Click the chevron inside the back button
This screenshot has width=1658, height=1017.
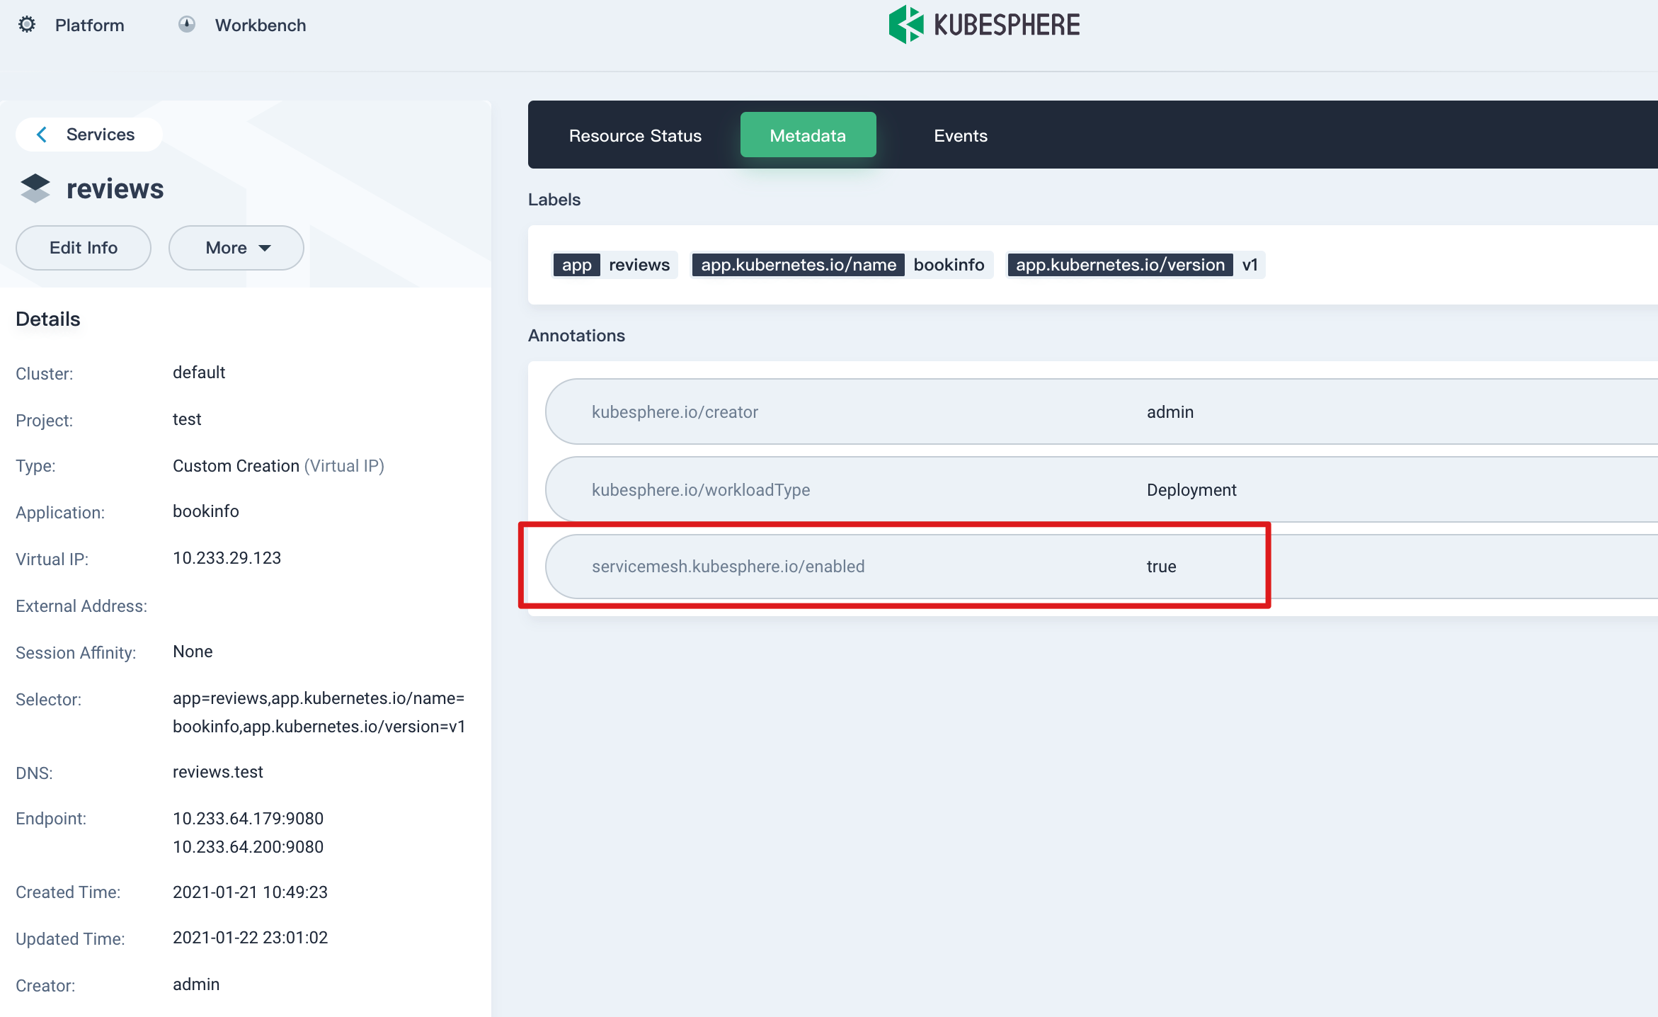click(42, 134)
